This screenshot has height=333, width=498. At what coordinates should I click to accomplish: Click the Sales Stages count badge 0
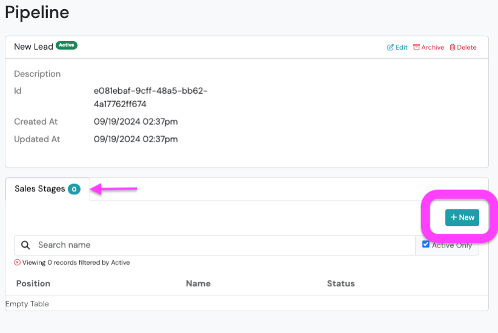(x=74, y=189)
